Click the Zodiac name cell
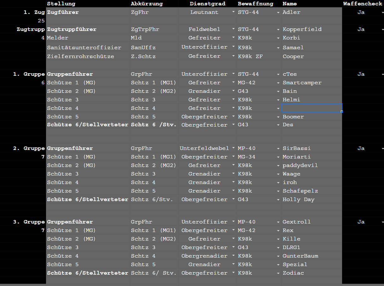This screenshot has height=286, width=384. pos(311,273)
